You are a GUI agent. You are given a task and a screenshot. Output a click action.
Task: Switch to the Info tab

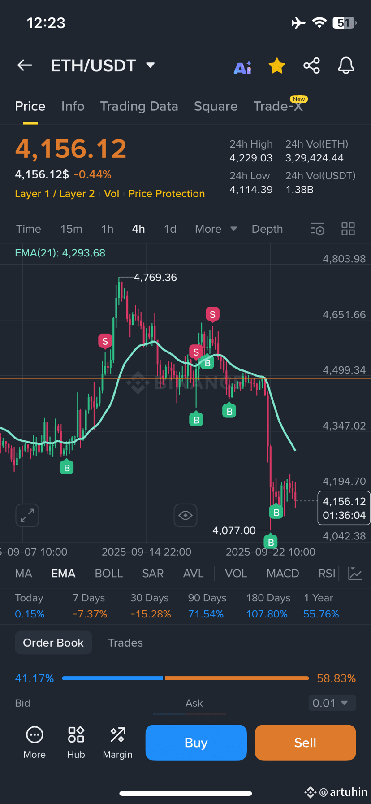(x=73, y=106)
